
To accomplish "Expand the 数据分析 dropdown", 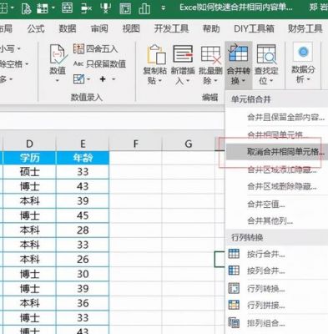I will (308, 80).
